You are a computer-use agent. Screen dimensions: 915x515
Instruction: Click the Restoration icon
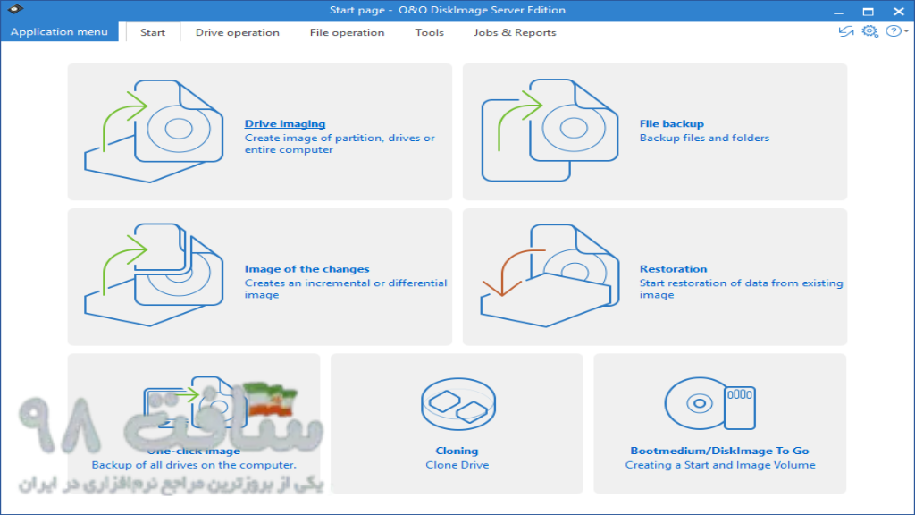[x=550, y=275]
